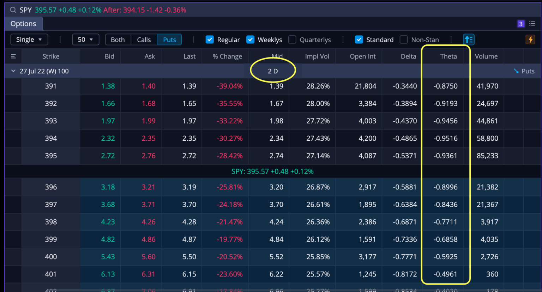The image size is (542, 292).
Task: Click ask 1.99 on the 393 strike
Action: coord(149,121)
